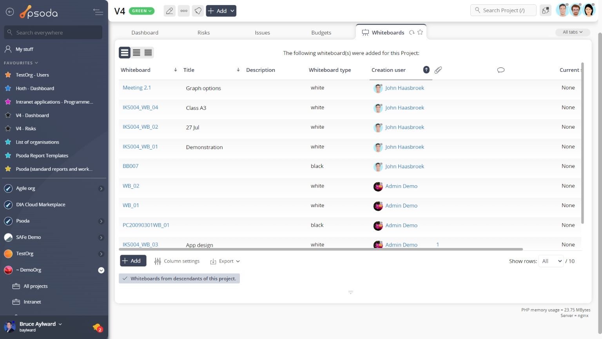Click the tag icon in the header
602x339 pixels.
(198, 11)
